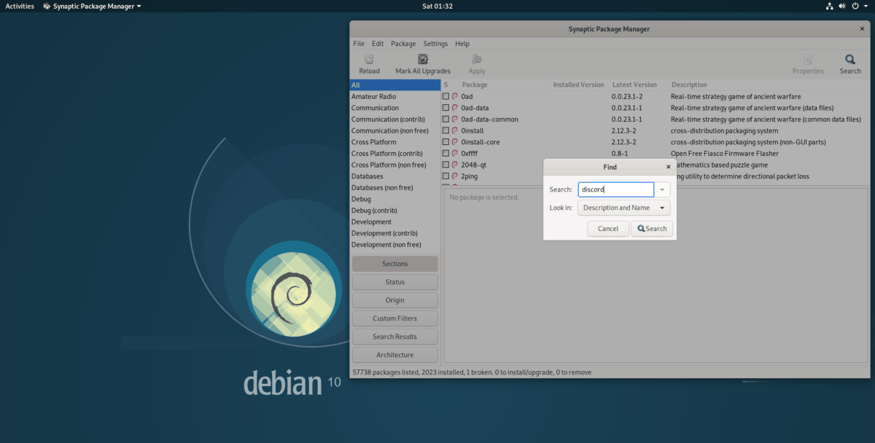The height and width of the screenshot is (443, 875).
Task: Select the Development (non free) section
Action: tap(394, 245)
